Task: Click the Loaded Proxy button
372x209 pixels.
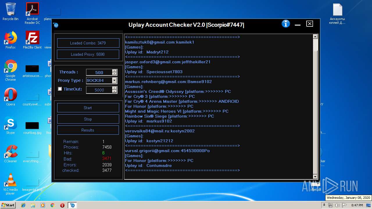Action: click(88, 54)
